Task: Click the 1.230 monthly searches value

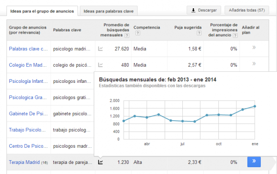Action: tap(123, 162)
